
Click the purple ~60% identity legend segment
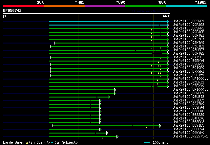click(105, 6)
